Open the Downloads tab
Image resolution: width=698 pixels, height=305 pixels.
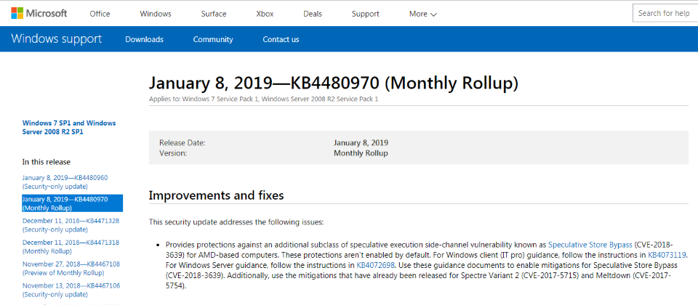[144, 39]
